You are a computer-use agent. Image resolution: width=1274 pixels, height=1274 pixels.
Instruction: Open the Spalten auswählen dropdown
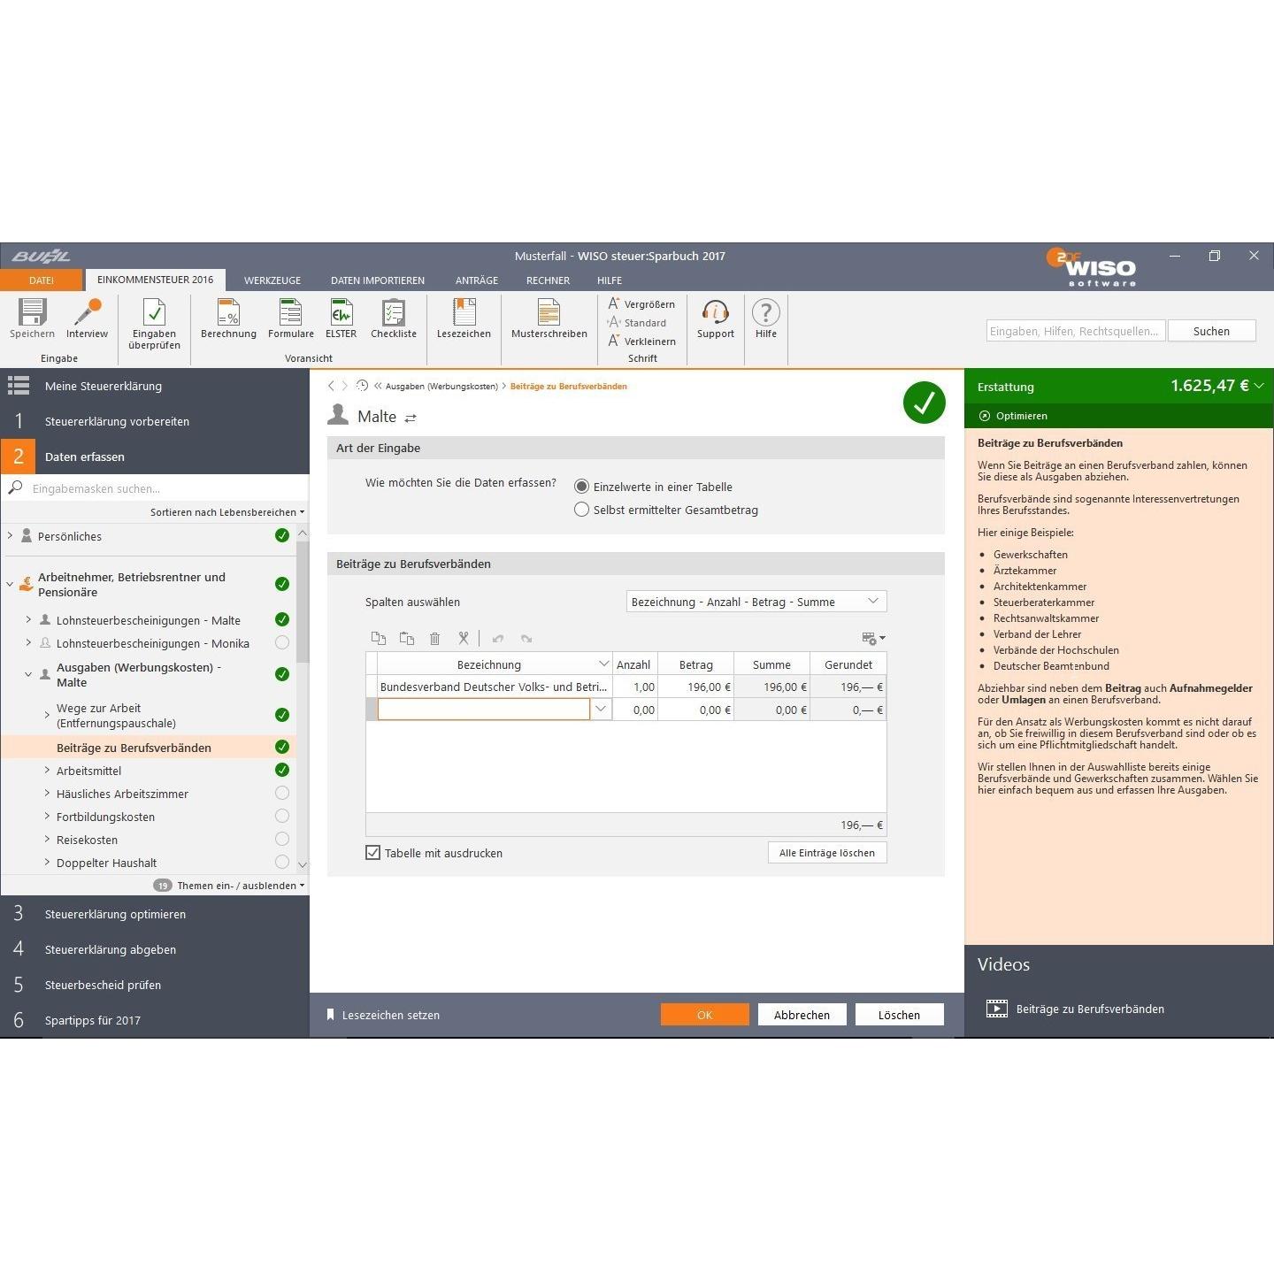pos(756,602)
